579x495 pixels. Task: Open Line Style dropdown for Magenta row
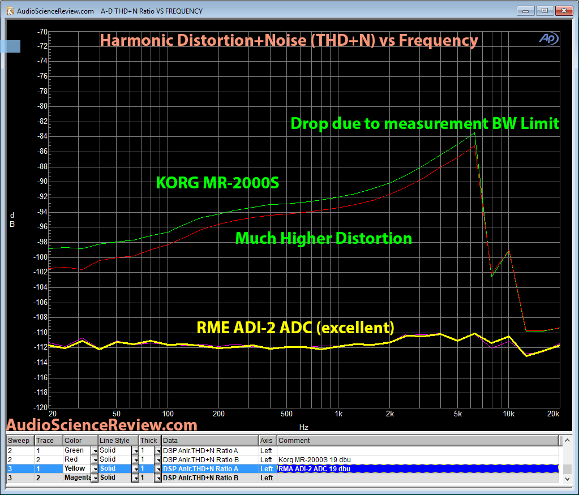click(x=135, y=477)
